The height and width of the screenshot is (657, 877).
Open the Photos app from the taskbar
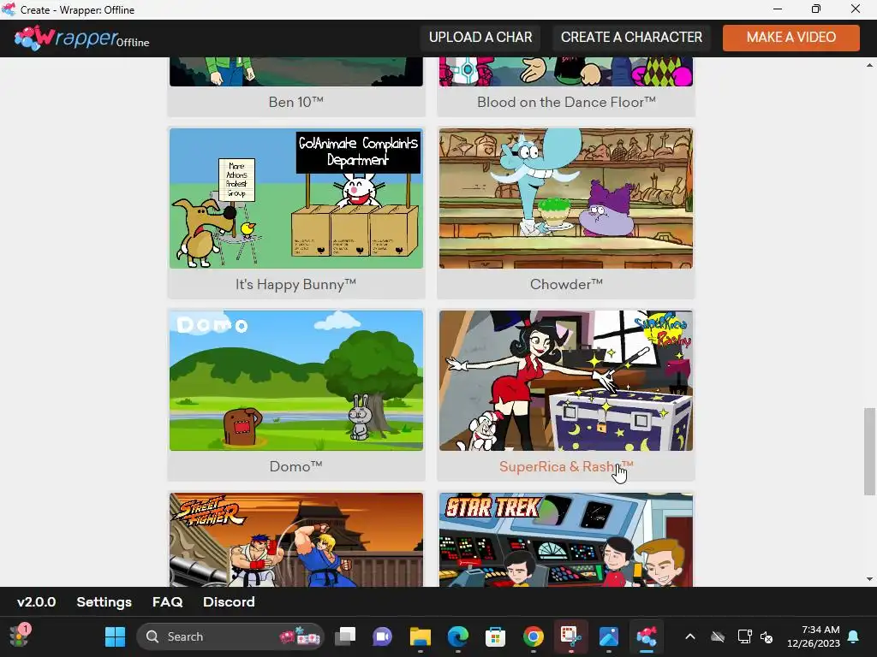click(x=609, y=636)
